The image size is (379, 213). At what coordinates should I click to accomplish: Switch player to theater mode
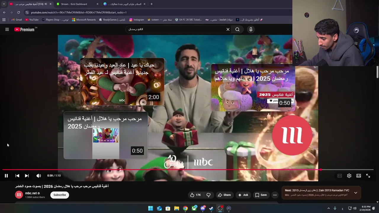(359, 176)
